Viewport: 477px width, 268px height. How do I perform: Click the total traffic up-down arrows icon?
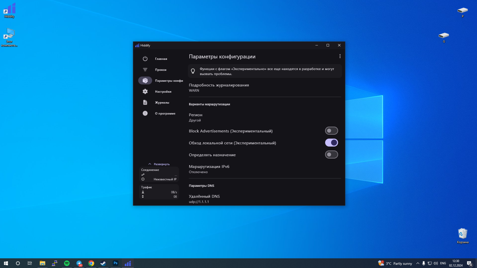[x=143, y=197]
